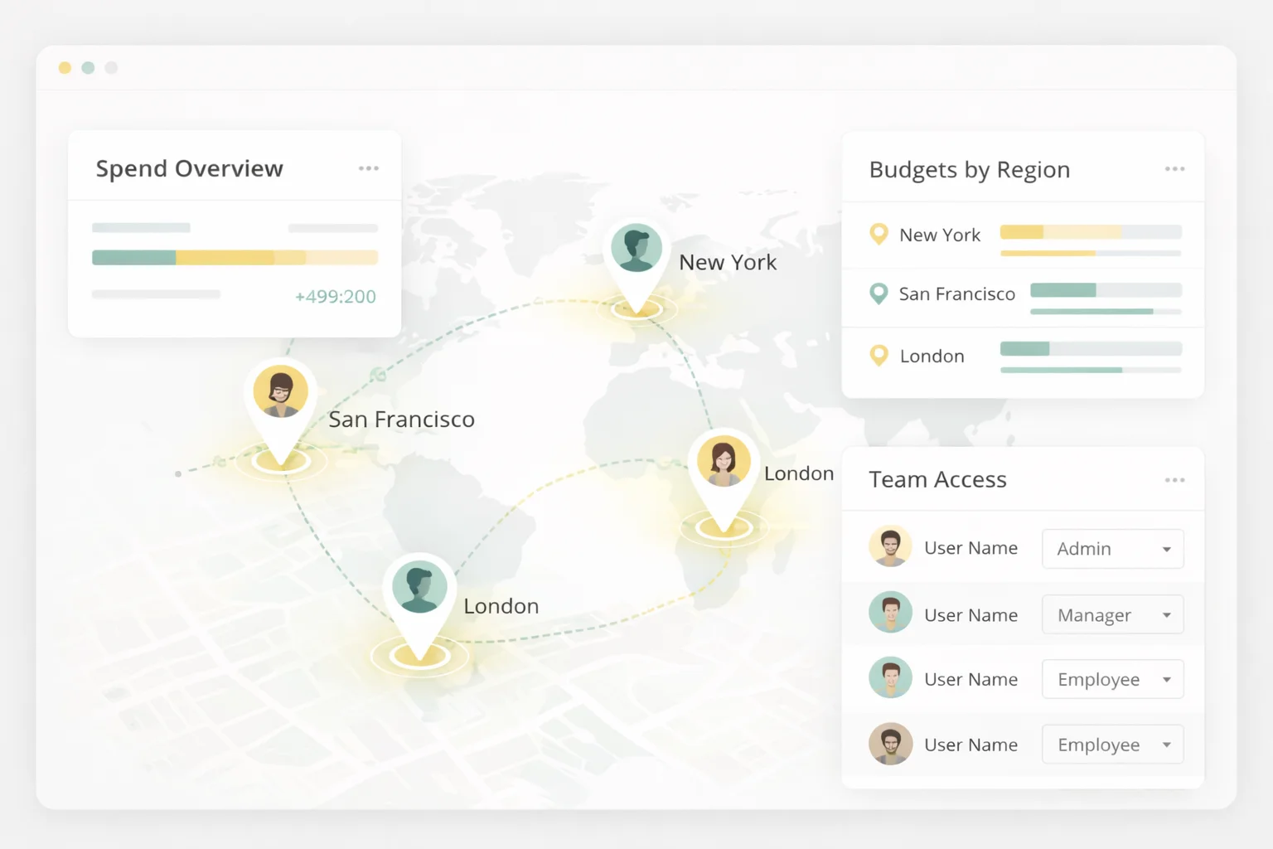Click the London avatar map marker near the right

(724, 460)
